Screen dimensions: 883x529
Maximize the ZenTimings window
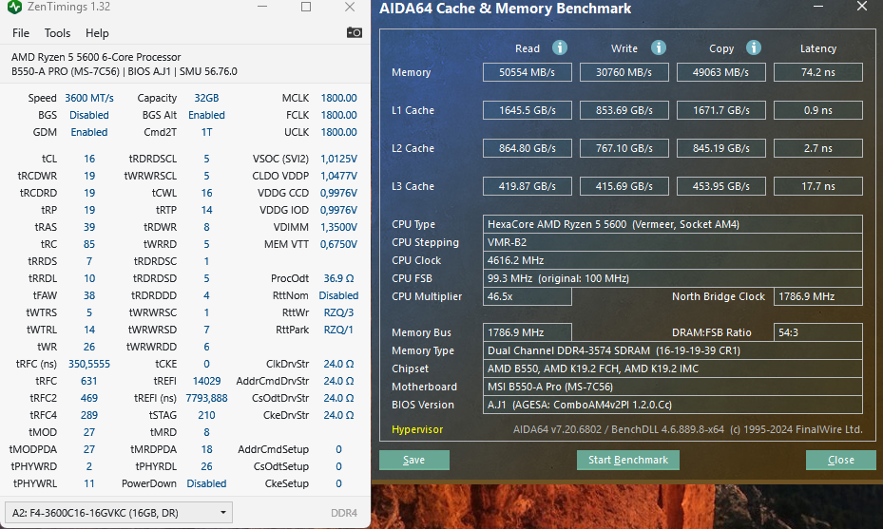click(x=306, y=7)
